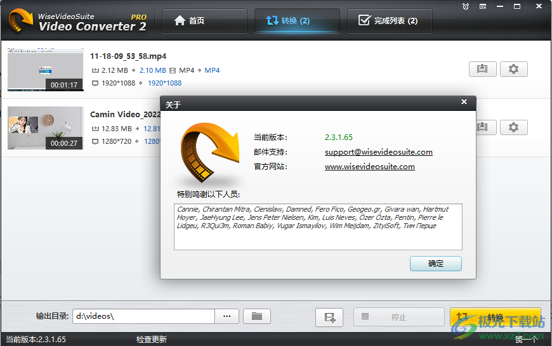Open the edit clip icon for 11-18-09_53_58.mp4
Image resolution: width=552 pixels, height=346 pixels.
(x=482, y=69)
